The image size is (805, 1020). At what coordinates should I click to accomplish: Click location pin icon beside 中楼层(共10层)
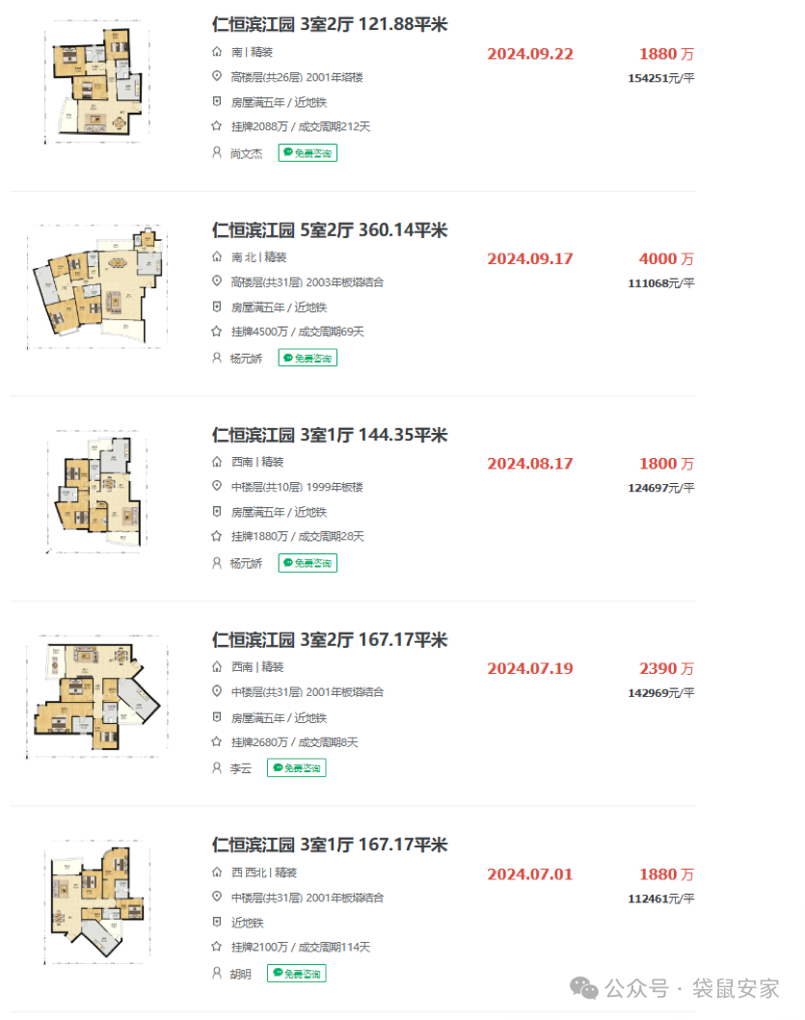pos(217,487)
